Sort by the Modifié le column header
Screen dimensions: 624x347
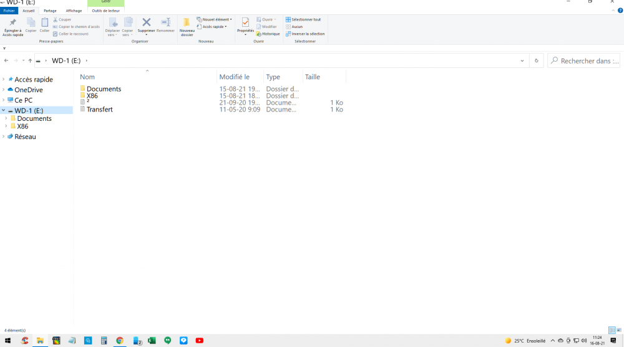pyautogui.click(x=235, y=77)
